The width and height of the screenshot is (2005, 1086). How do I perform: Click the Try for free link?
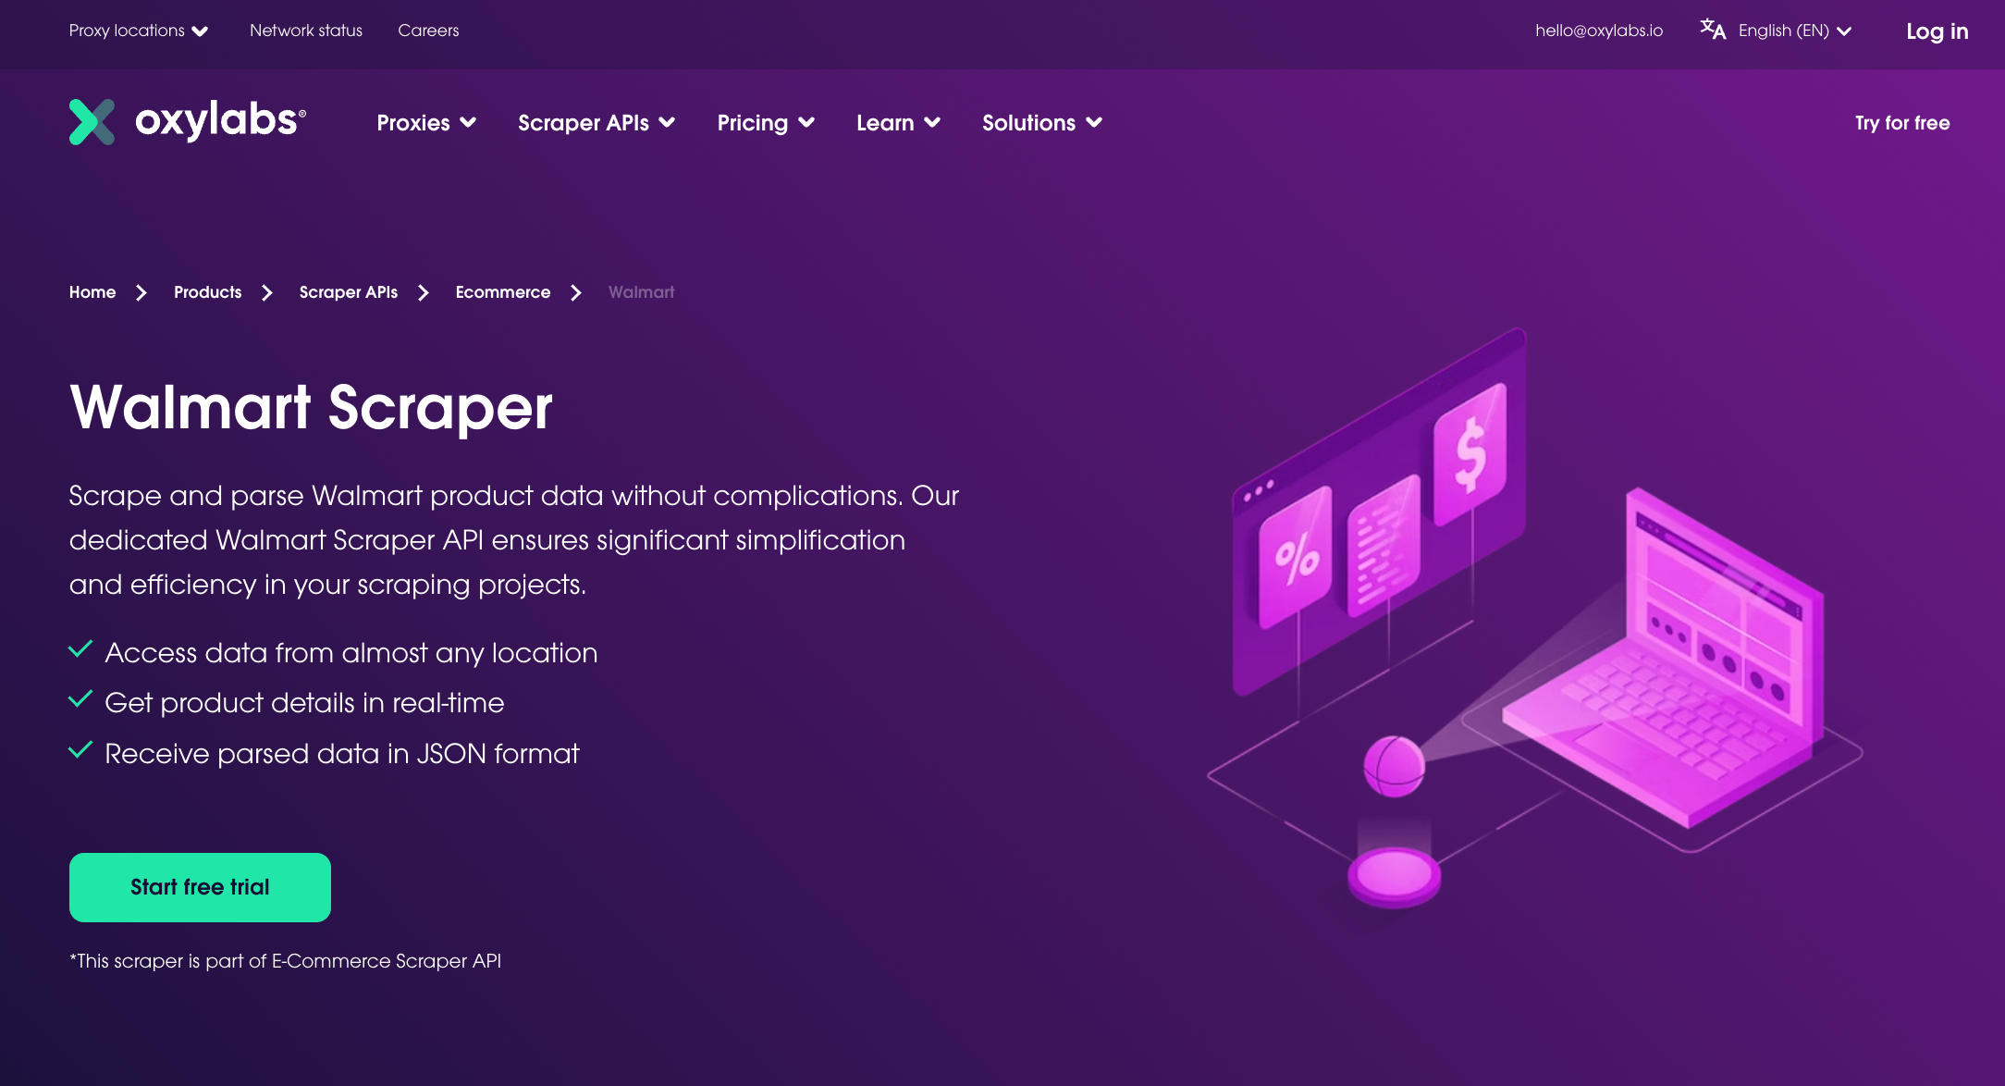pyautogui.click(x=1902, y=123)
